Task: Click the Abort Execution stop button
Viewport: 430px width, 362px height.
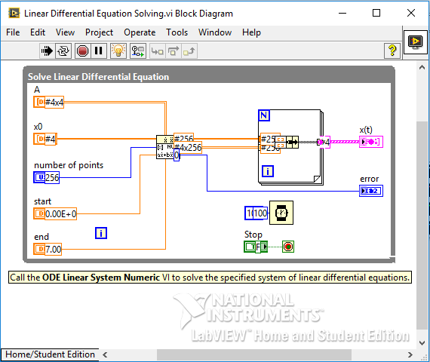Action: click(82, 51)
